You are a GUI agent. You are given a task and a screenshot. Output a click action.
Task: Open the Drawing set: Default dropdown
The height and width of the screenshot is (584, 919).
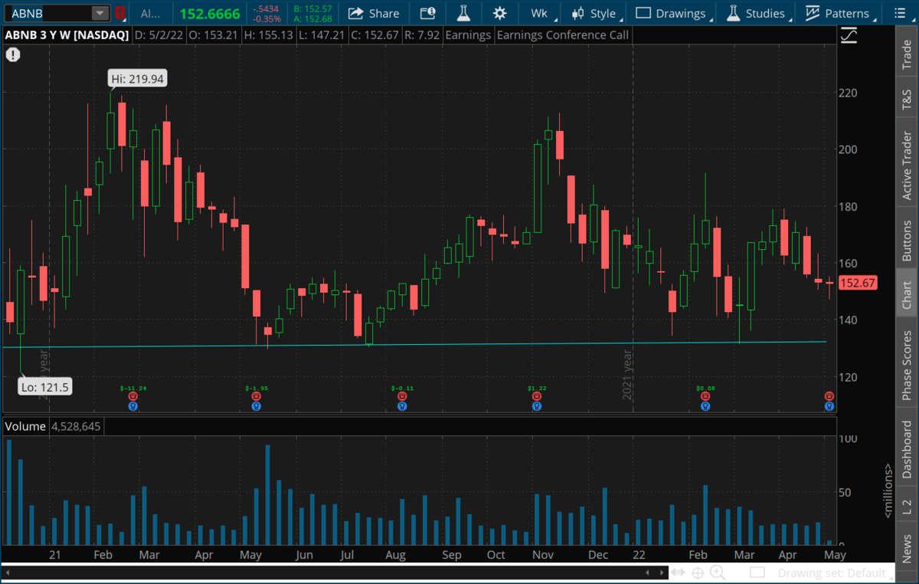coord(836,573)
